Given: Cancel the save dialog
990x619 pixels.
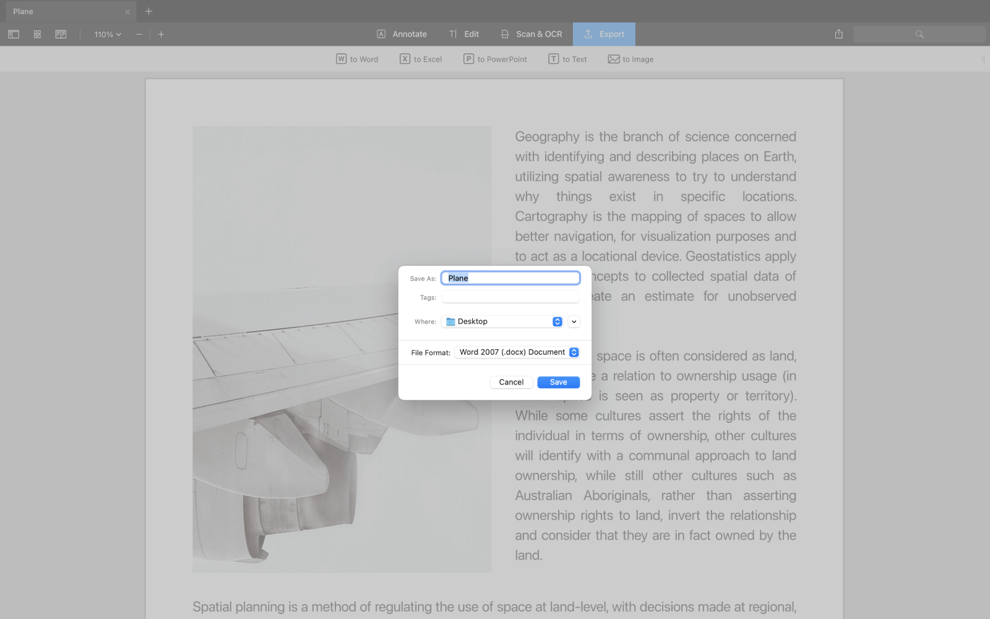Looking at the screenshot, I should tap(511, 382).
